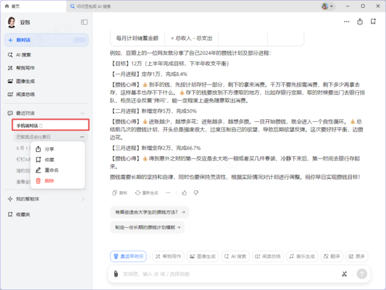386x290 pixels.
Task: Click the message input field
Action: coord(229,274)
